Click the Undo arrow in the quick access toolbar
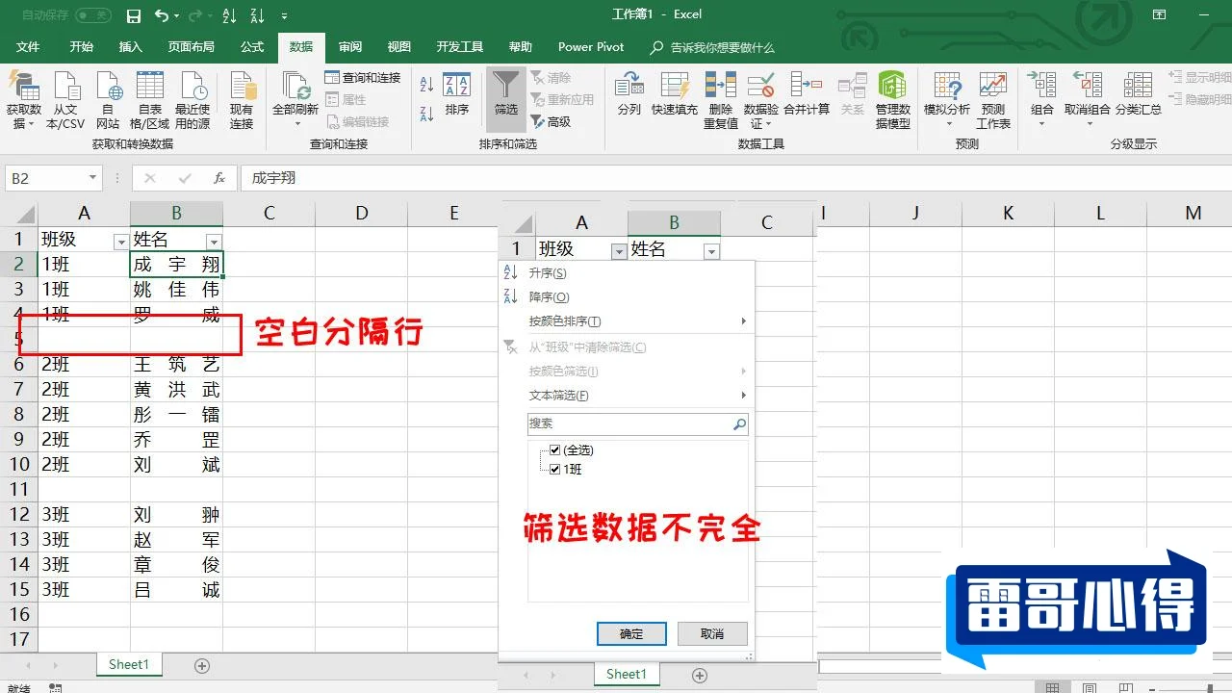 [162, 15]
